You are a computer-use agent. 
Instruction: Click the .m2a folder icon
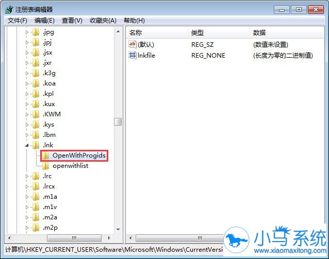36,217
